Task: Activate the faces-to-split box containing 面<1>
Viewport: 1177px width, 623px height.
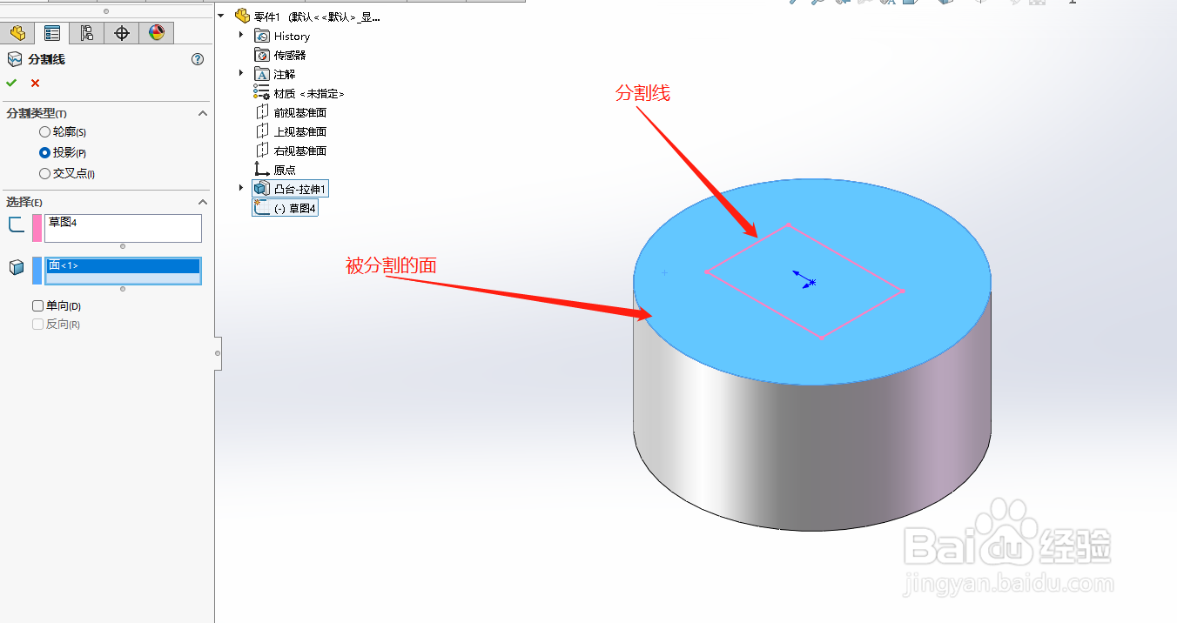Action: (x=123, y=271)
